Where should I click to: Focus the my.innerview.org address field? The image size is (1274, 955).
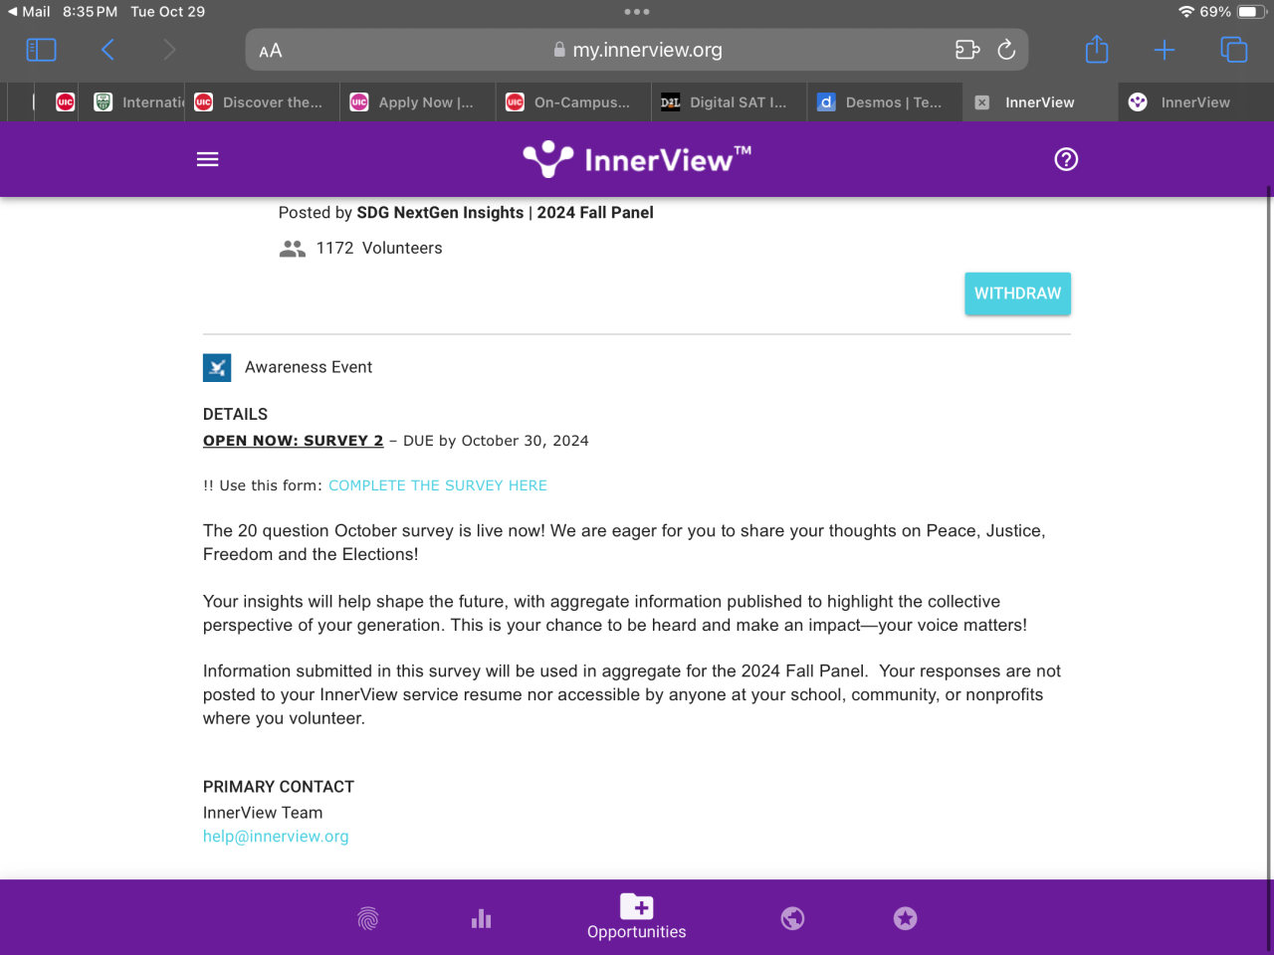point(637,50)
